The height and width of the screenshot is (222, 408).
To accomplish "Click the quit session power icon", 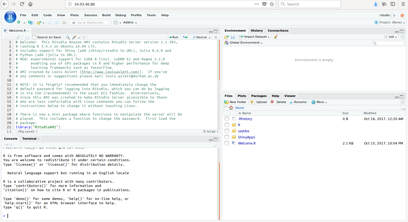I will (402, 15).
